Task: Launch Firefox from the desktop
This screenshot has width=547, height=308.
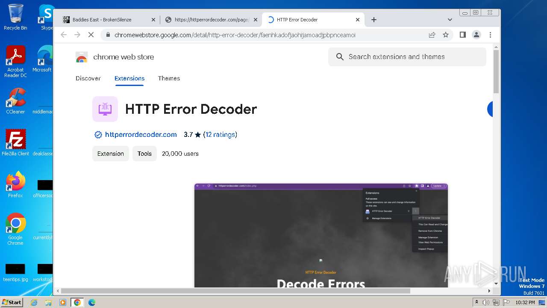Action: pos(15,184)
